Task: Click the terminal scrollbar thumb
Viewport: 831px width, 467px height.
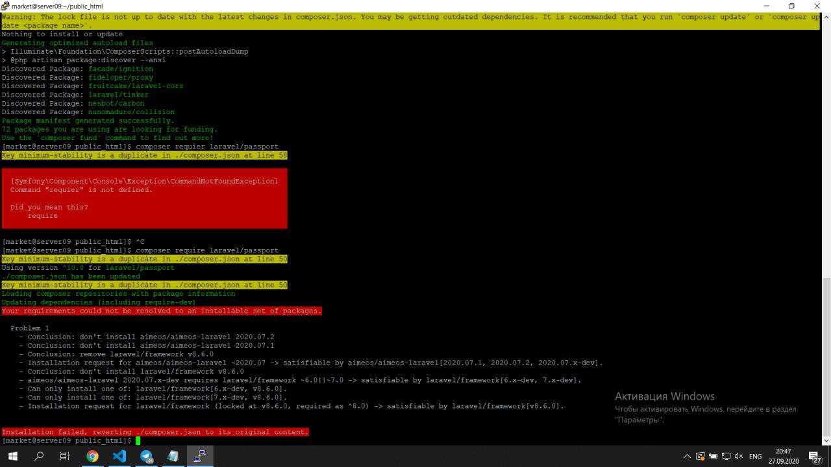Action: pos(826,358)
